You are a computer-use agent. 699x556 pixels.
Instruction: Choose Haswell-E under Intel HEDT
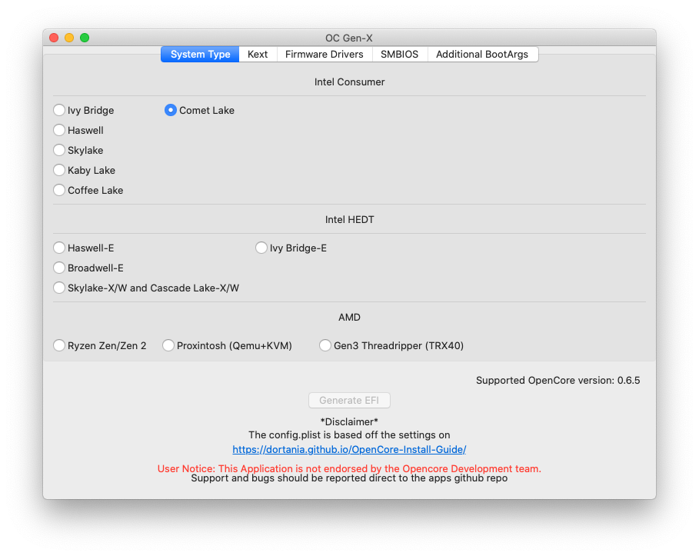point(59,248)
